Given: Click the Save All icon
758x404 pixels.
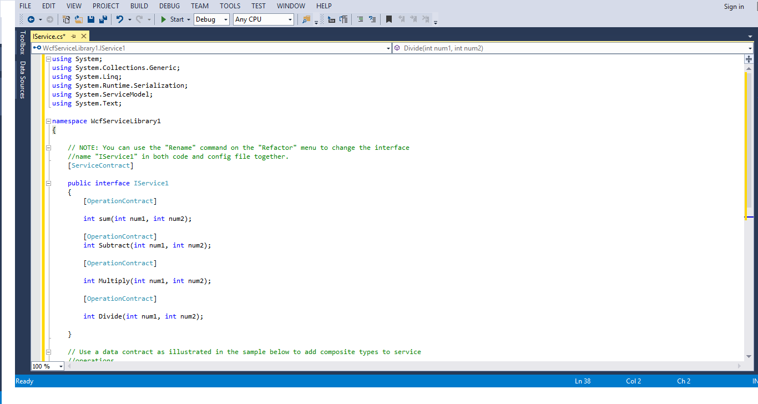Looking at the screenshot, I should point(103,19).
